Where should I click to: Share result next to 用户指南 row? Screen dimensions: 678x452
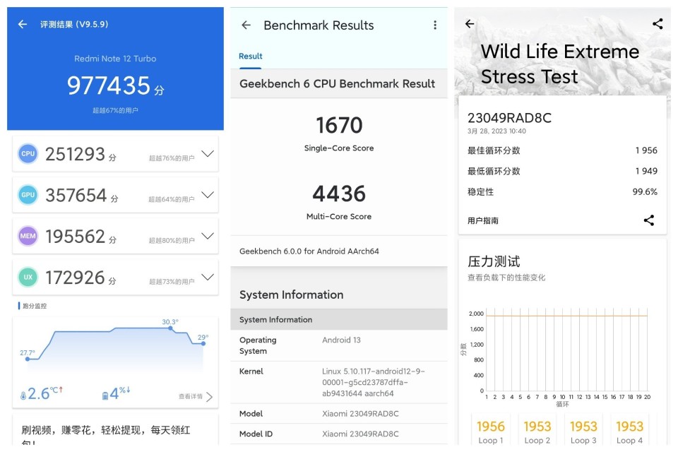tap(648, 220)
